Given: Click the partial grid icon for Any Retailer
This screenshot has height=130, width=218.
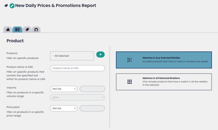Looking at the screenshot, I should (x=130, y=60).
